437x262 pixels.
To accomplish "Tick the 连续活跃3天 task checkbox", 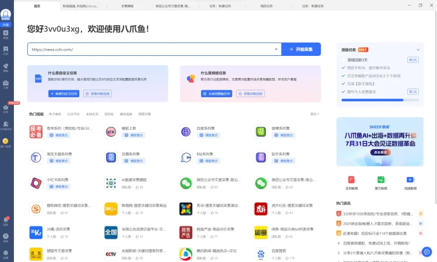I will tap(344, 59).
